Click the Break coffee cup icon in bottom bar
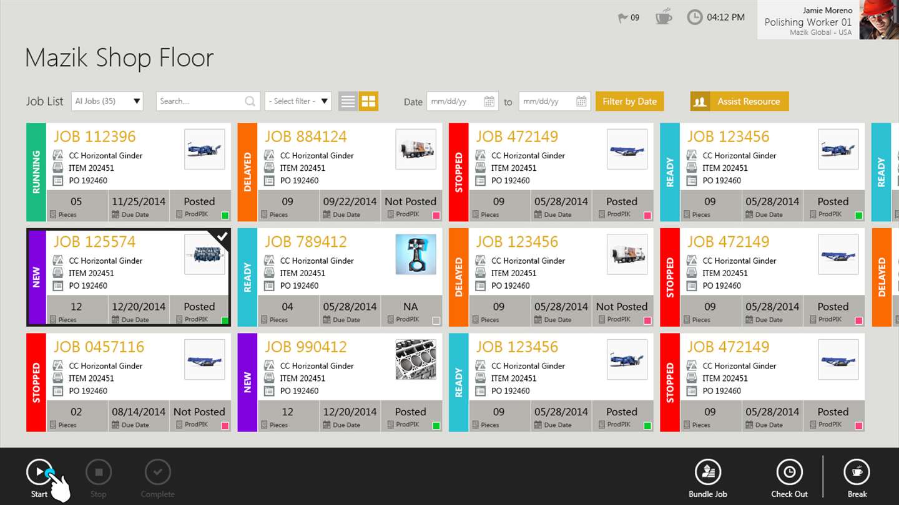 tap(857, 472)
